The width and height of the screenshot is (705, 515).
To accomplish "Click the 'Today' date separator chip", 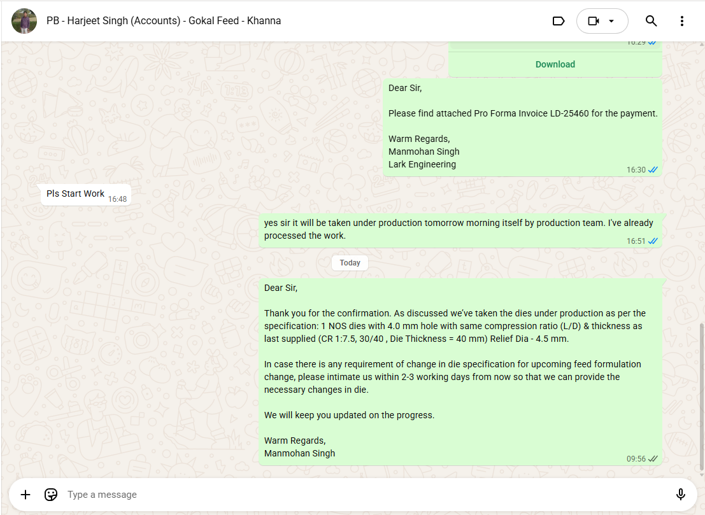I will [x=350, y=263].
